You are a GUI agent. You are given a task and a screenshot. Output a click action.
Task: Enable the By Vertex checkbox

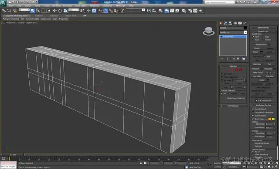[x=222, y=73]
